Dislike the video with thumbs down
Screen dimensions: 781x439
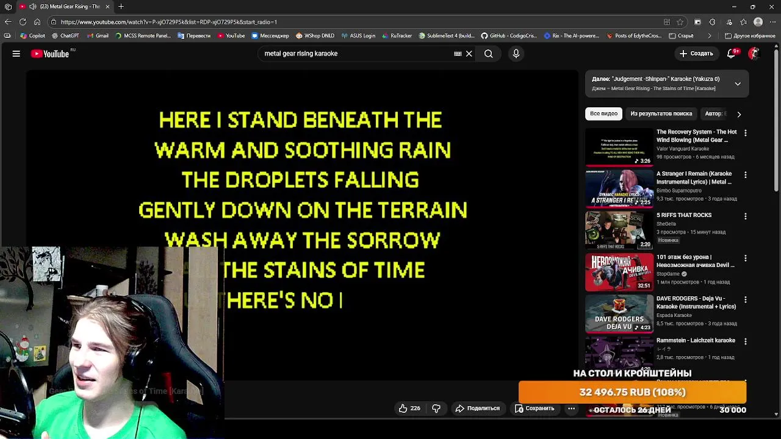pos(436,409)
